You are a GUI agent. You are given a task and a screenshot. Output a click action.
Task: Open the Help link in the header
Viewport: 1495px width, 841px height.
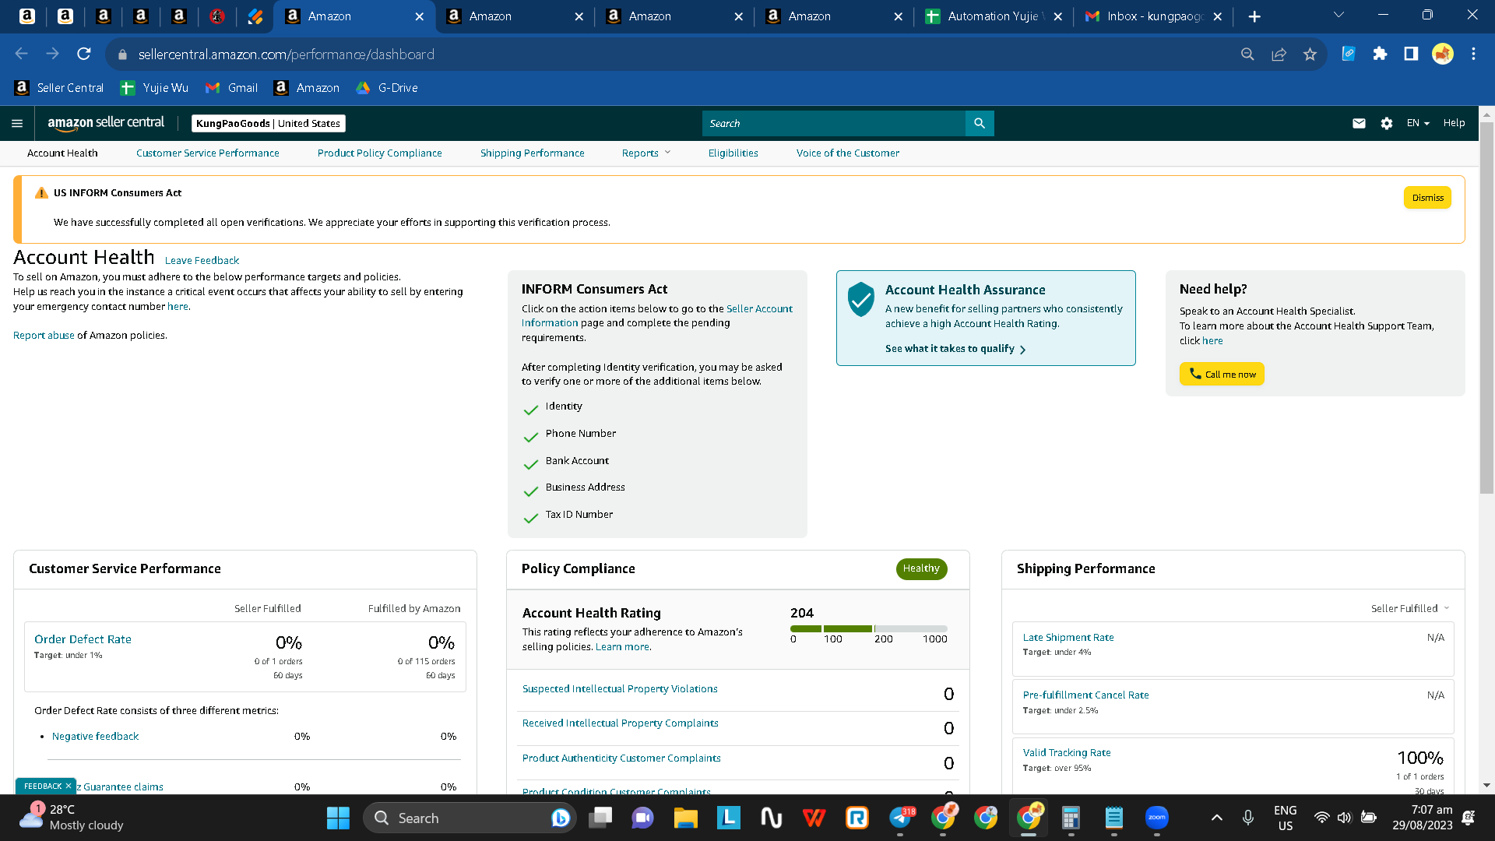tap(1454, 123)
